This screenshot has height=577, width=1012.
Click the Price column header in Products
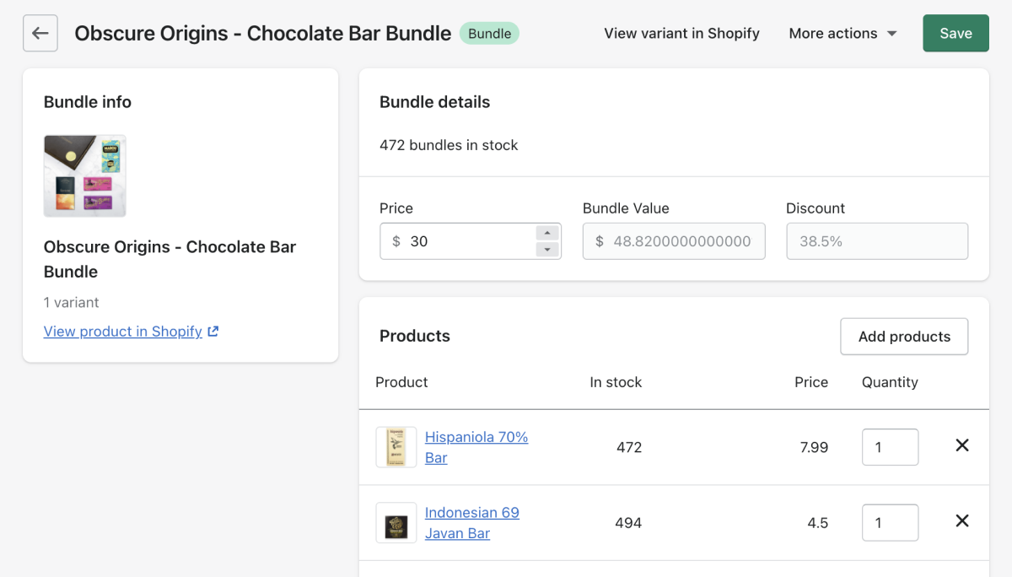tap(811, 382)
